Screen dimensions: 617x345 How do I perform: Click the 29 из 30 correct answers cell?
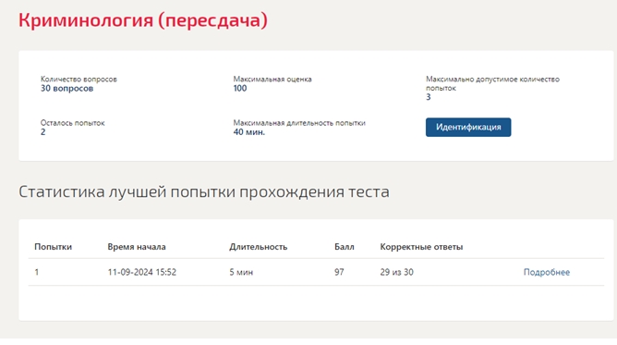coord(396,272)
